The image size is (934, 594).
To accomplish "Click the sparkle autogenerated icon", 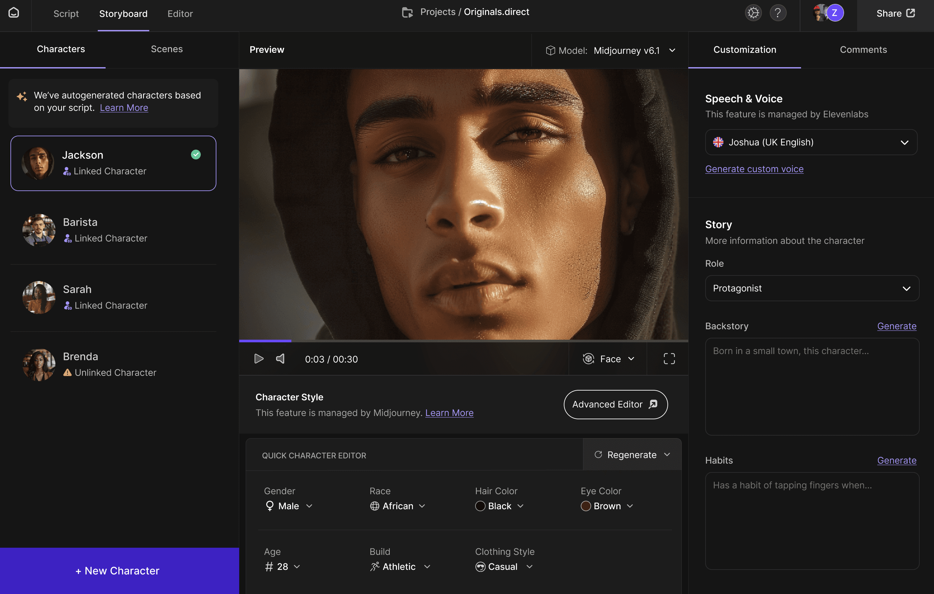I will (x=22, y=96).
